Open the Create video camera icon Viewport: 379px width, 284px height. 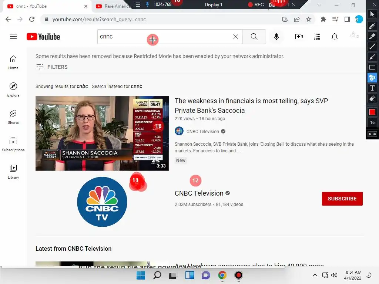point(299,37)
